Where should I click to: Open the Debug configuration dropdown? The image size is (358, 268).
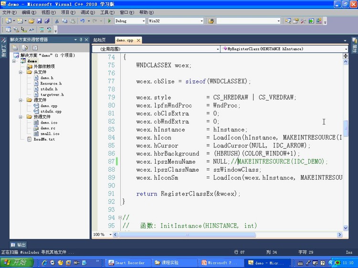[143, 21]
